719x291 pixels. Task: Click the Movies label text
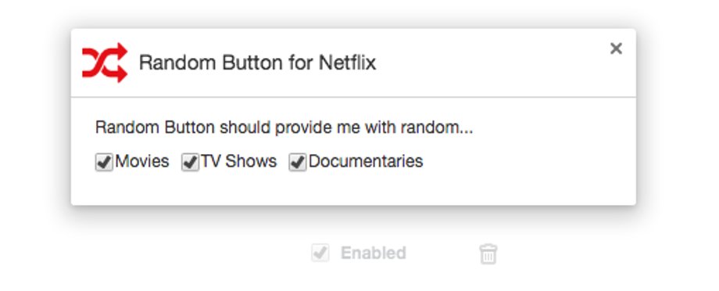pos(142,161)
